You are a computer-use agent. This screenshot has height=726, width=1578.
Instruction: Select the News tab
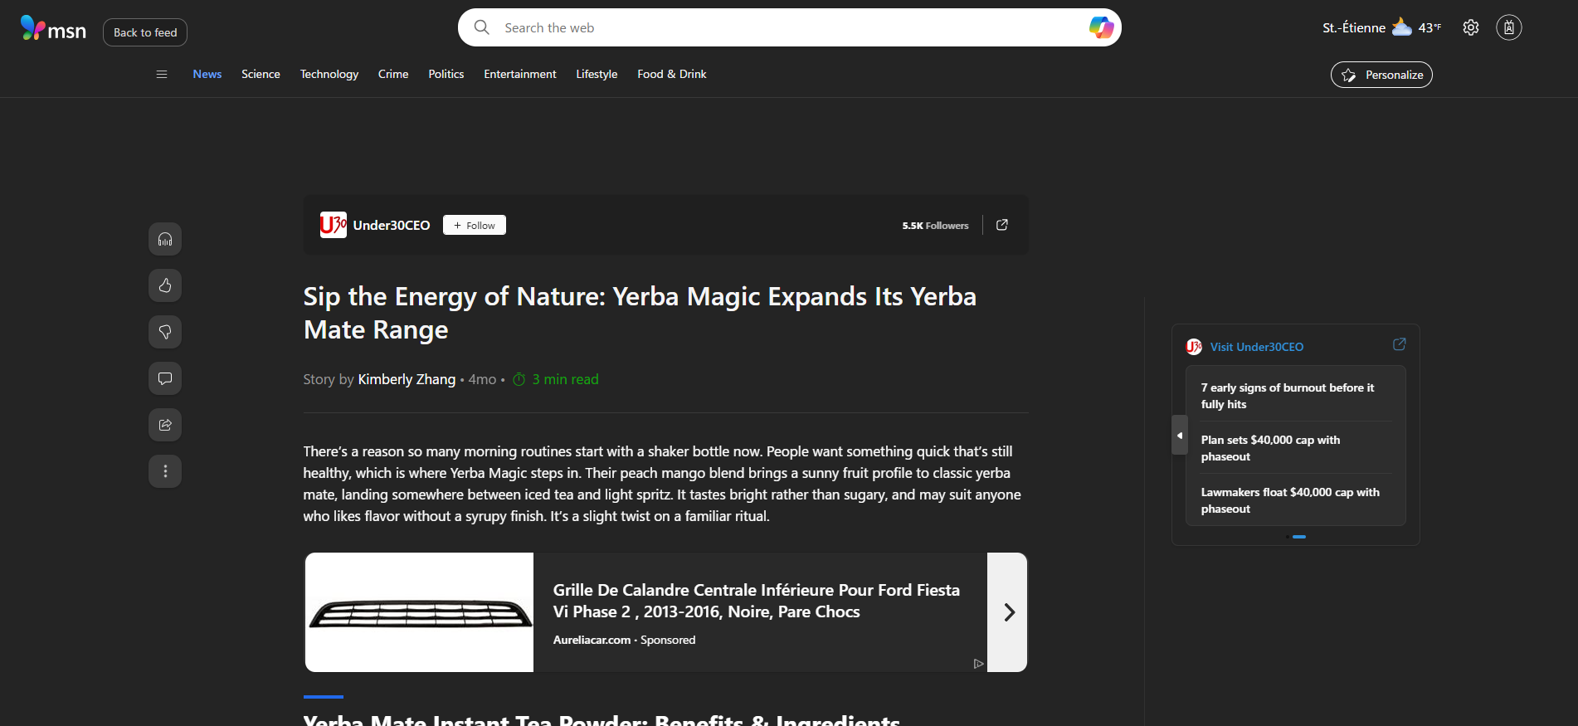tap(207, 74)
